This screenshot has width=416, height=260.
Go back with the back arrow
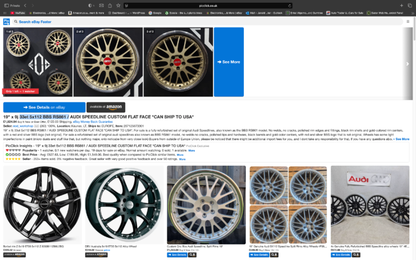25,5
